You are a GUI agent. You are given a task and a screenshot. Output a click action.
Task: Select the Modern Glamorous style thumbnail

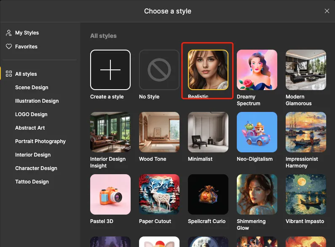306,70
